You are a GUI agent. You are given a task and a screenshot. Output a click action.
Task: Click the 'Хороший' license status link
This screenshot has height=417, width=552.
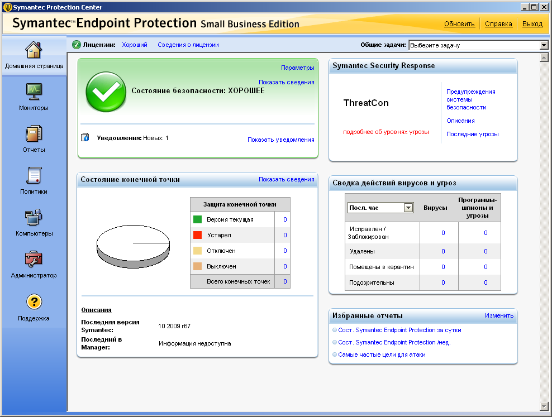pyautogui.click(x=135, y=45)
